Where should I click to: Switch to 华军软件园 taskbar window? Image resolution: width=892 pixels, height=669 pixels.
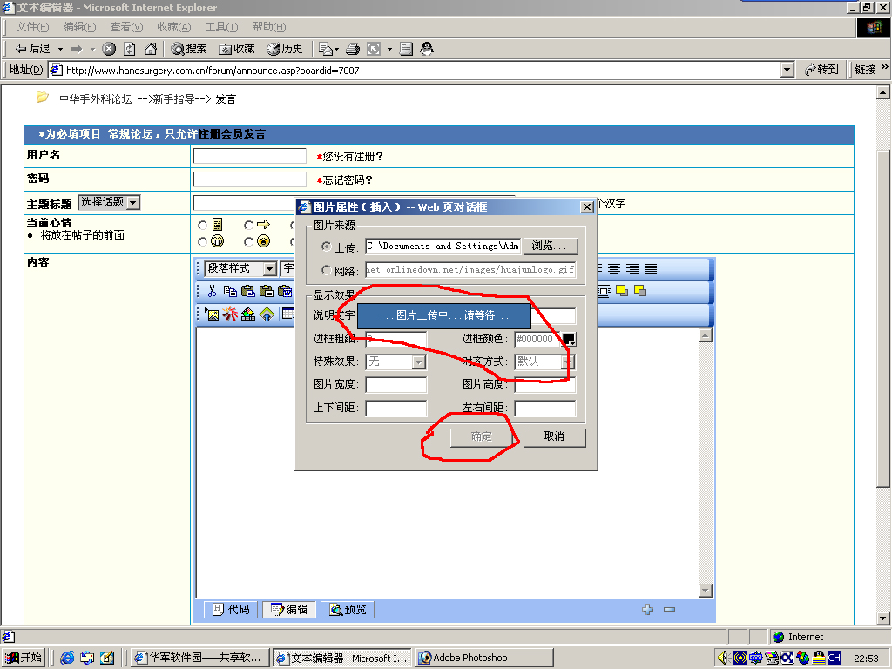click(199, 658)
